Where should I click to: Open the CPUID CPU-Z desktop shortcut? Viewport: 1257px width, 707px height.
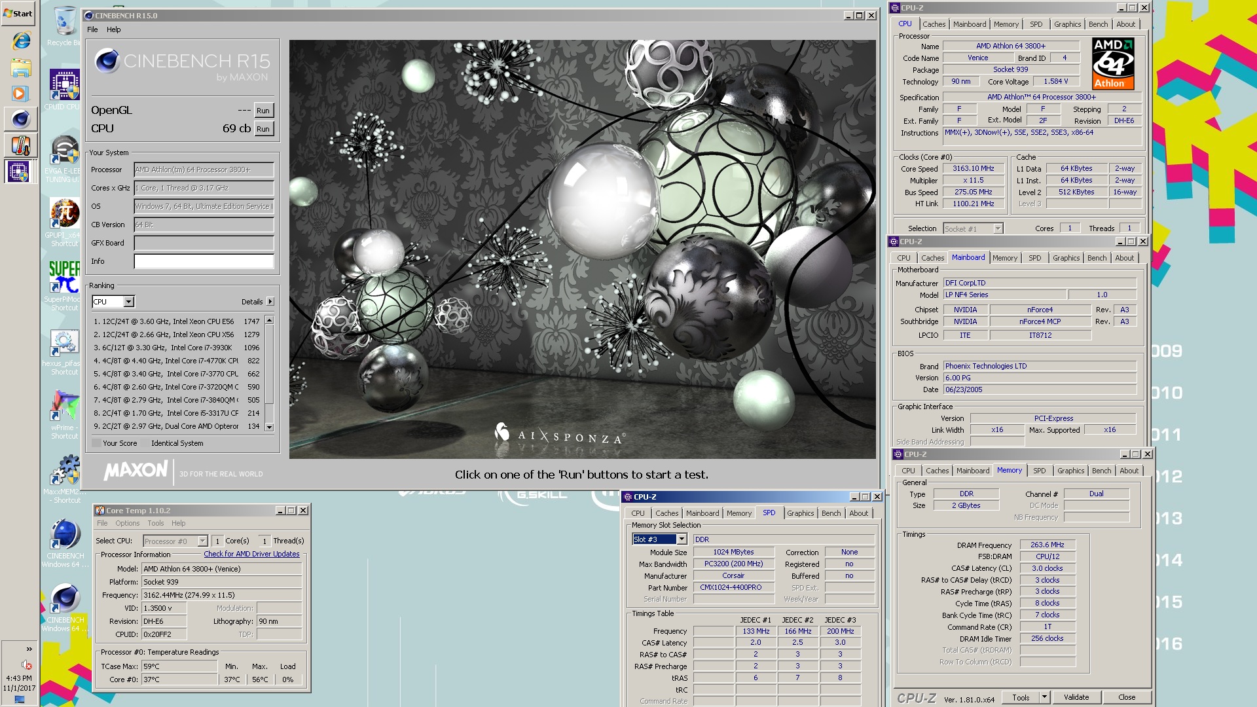click(x=64, y=90)
